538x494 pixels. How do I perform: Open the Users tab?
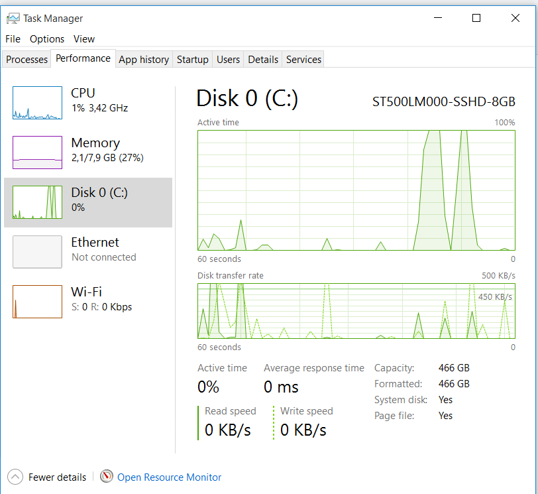pyautogui.click(x=228, y=60)
